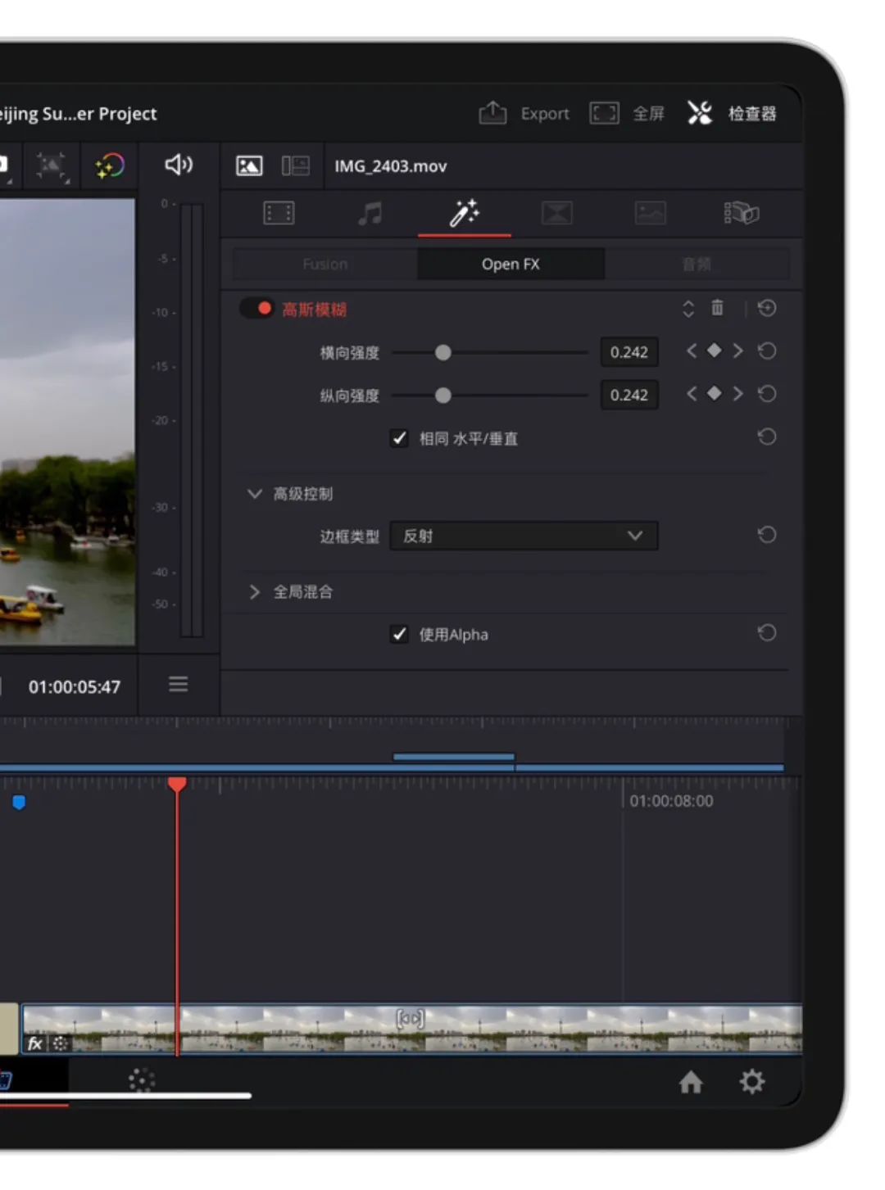Open the viewer options hamburger menu

pyautogui.click(x=179, y=684)
